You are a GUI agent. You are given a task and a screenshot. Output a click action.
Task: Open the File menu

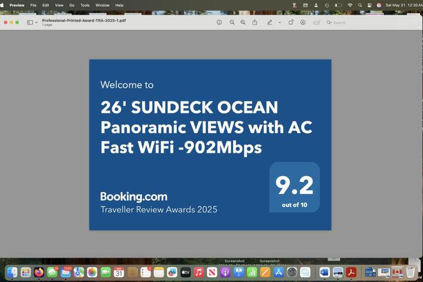(33, 5)
